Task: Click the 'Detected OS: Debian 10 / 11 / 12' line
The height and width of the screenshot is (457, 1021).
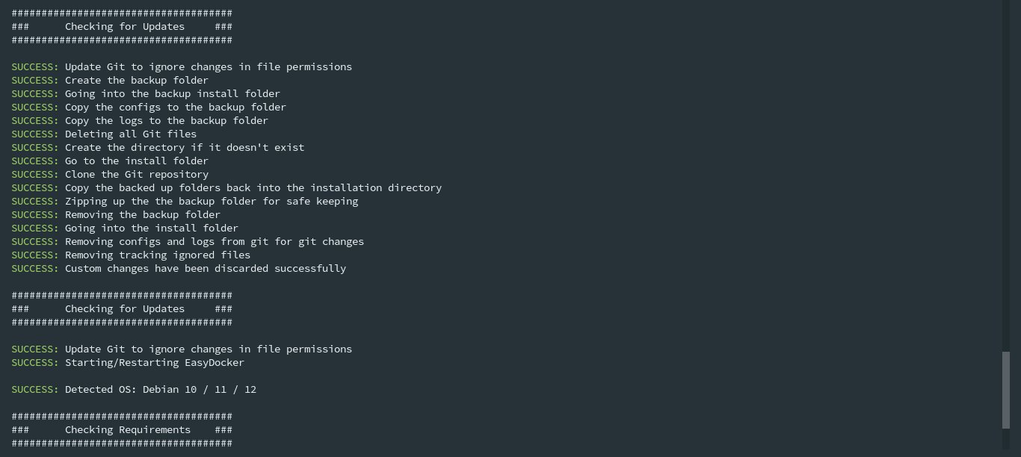Action: (134, 389)
